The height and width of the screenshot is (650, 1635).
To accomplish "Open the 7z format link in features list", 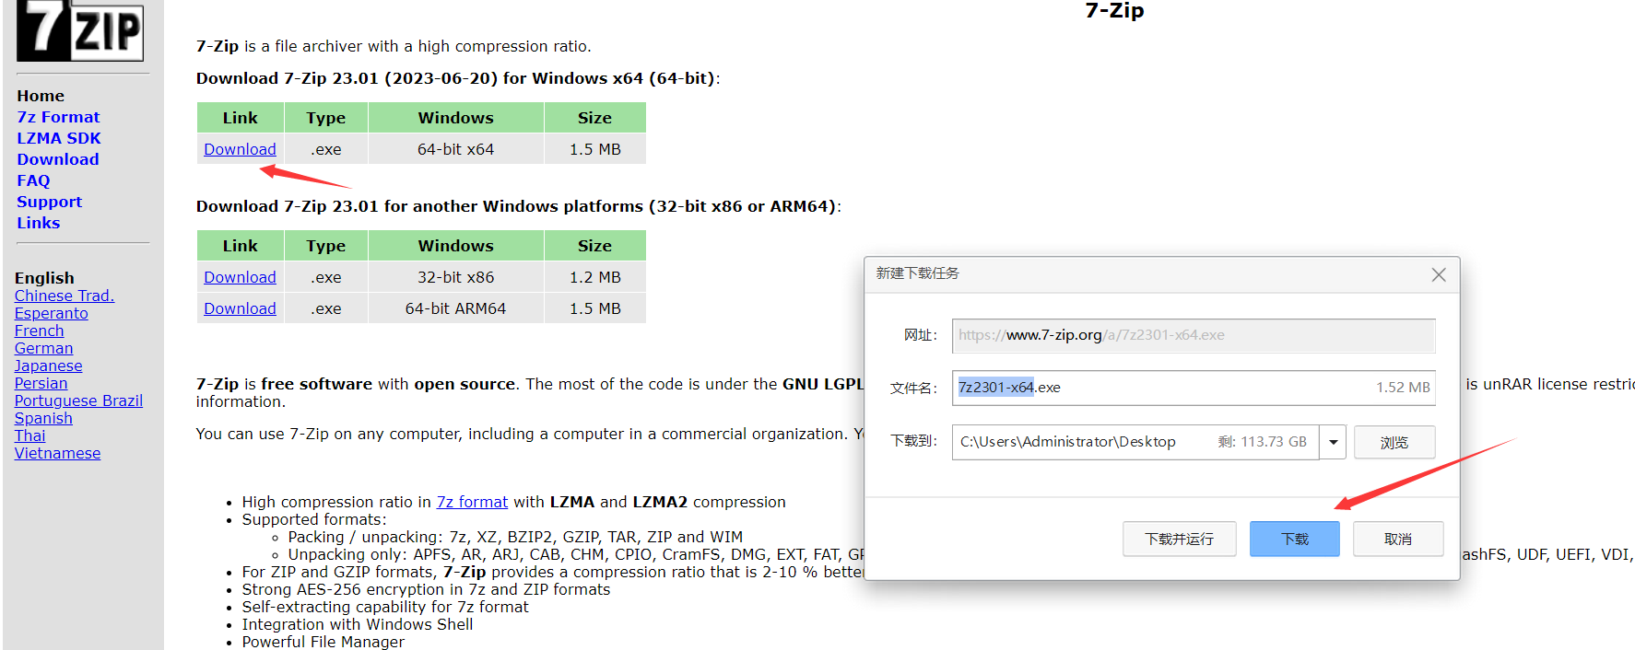I will pyautogui.click(x=472, y=502).
